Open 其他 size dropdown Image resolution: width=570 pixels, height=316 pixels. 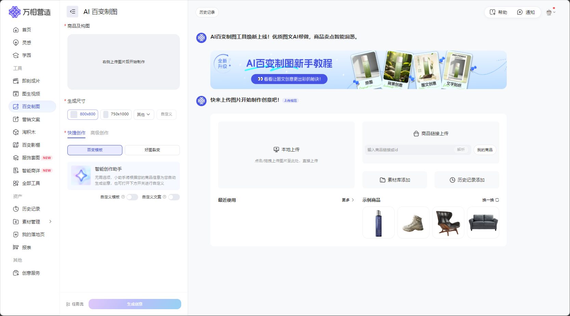[x=144, y=115]
